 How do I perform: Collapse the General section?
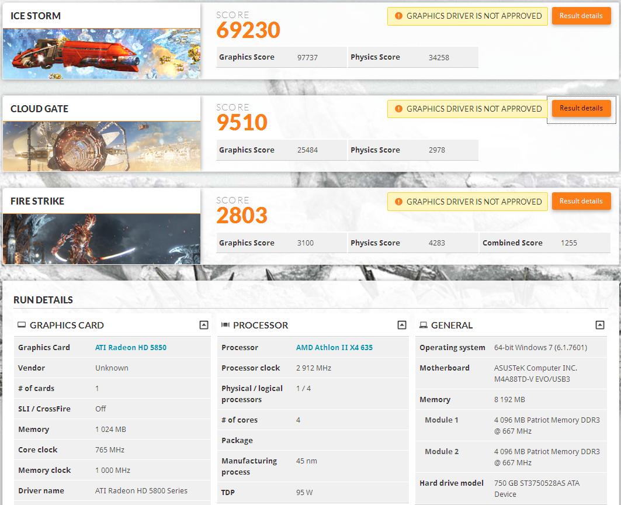[x=599, y=325]
